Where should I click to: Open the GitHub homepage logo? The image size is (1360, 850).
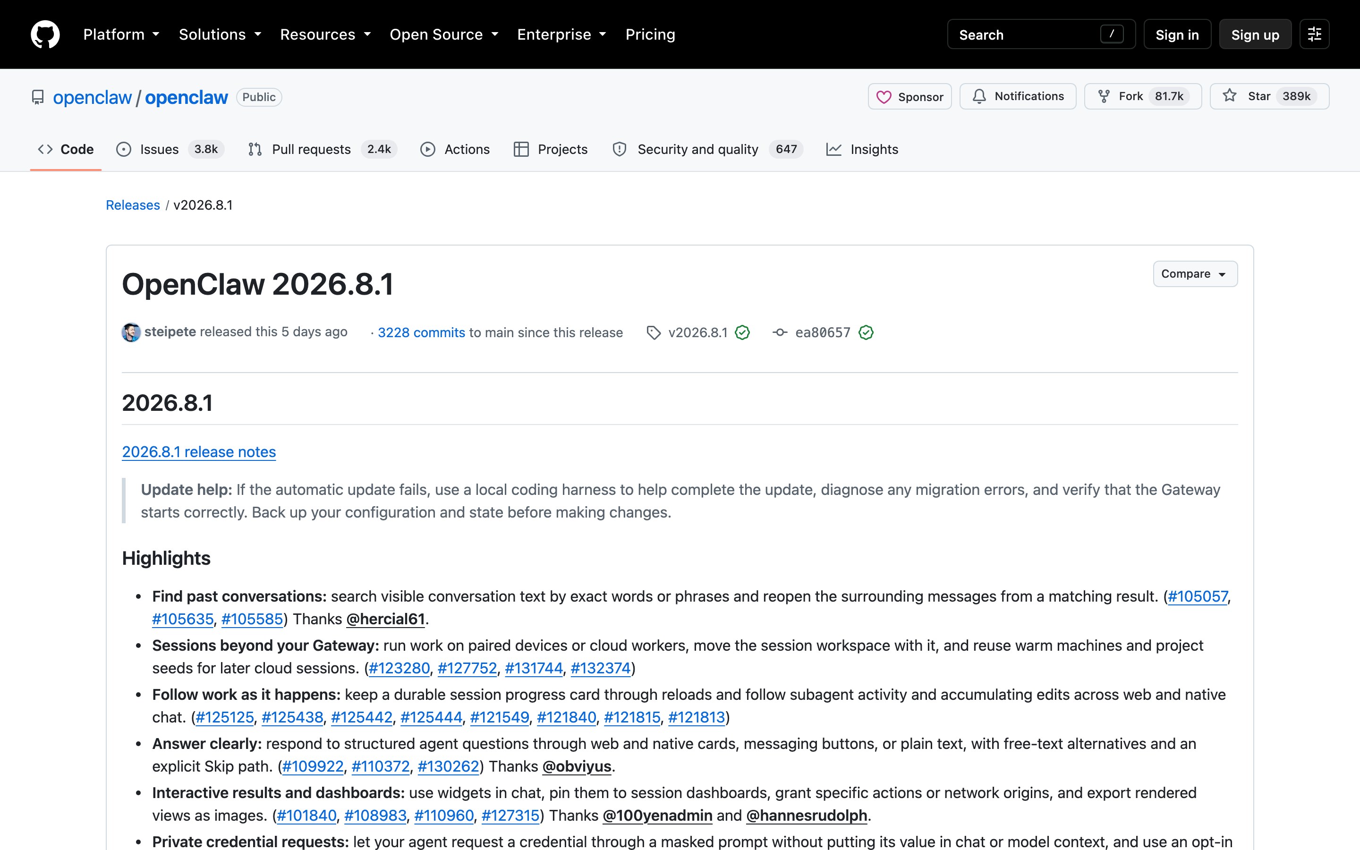(x=45, y=34)
